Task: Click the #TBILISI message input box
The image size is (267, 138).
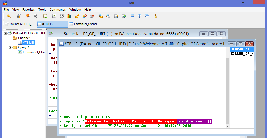Action: 156,131
